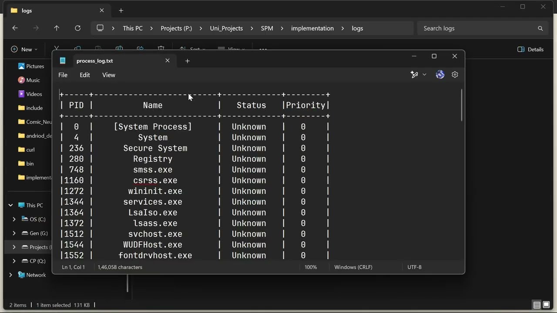The image size is (557, 313).
Task: Click the csrss.exe text in log
Action: pyautogui.click(x=155, y=180)
